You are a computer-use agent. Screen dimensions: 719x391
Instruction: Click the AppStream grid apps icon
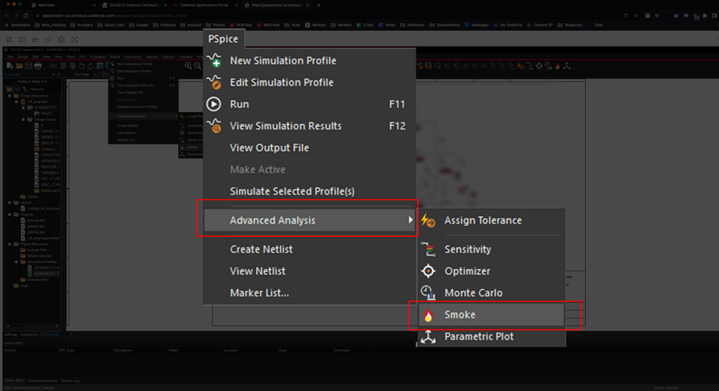pos(8,40)
